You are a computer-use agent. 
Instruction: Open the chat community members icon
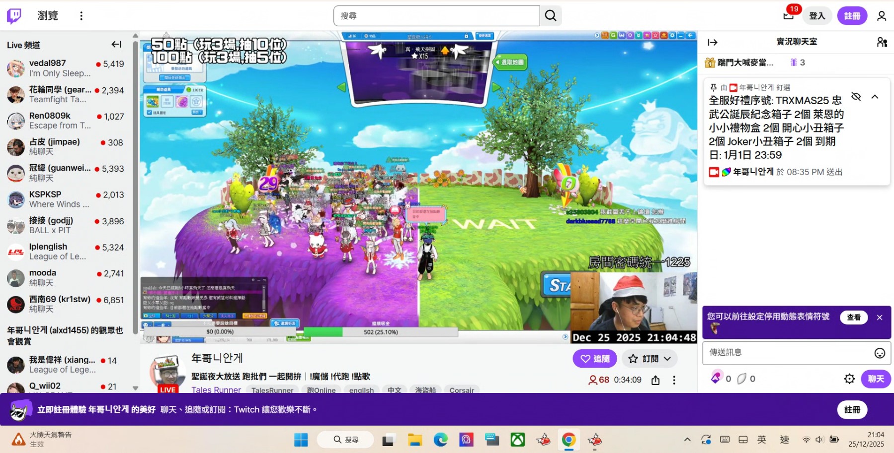[x=882, y=42]
